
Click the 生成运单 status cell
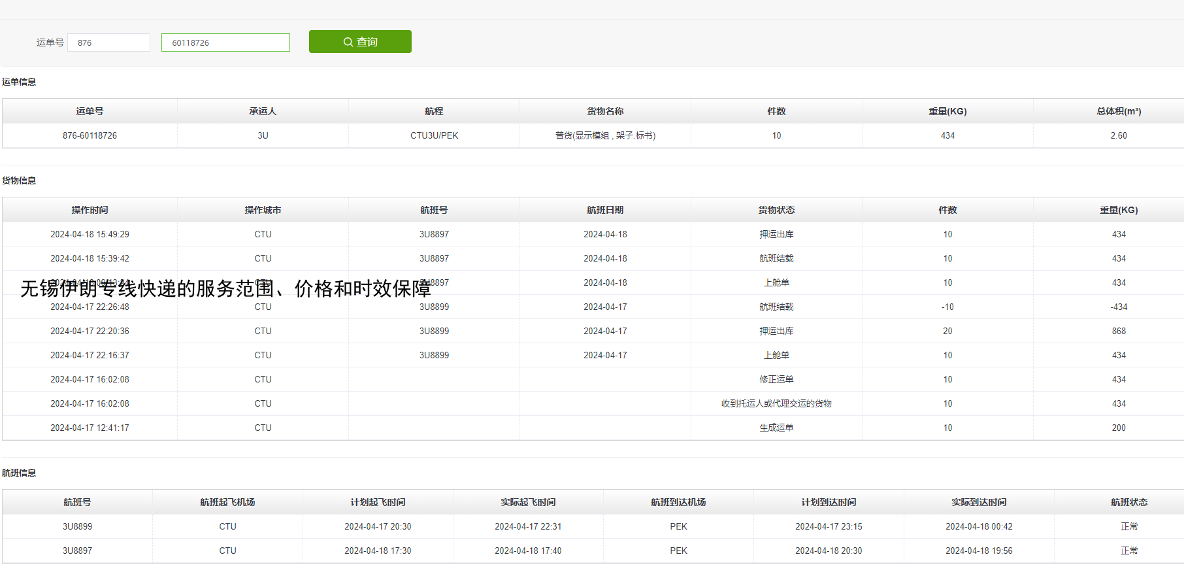tap(776, 428)
